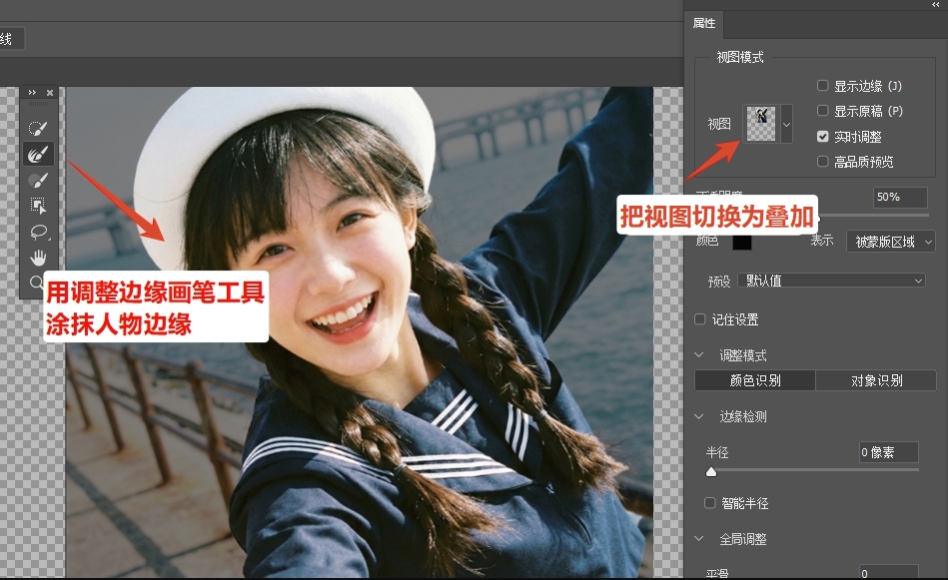Open the 被蒙版区域 display dropdown

pos(890,241)
